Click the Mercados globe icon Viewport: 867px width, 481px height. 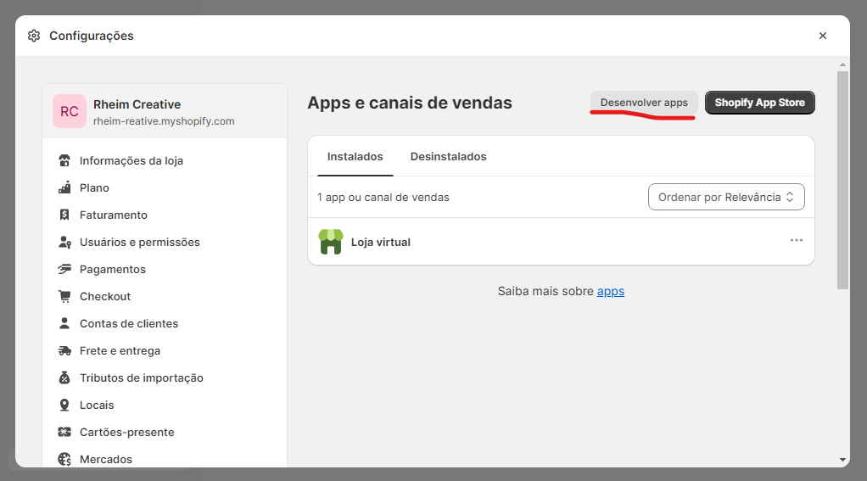tap(64, 459)
